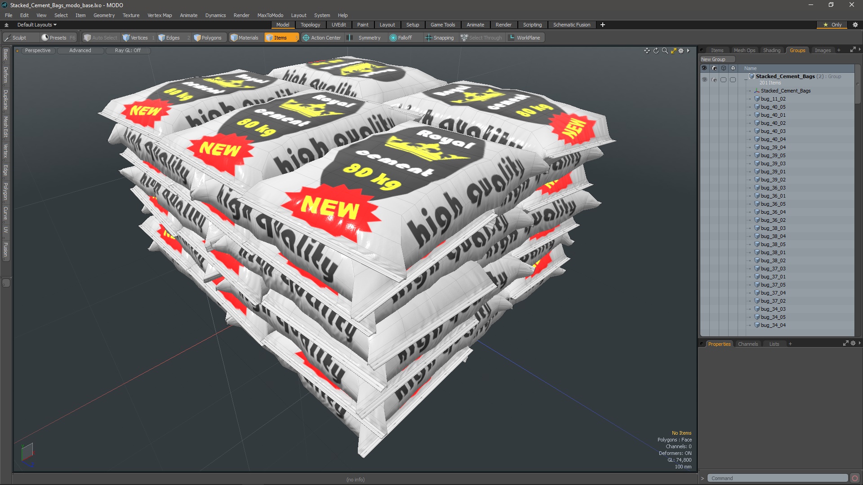
Task: Click the Model mode button
Action: click(283, 24)
